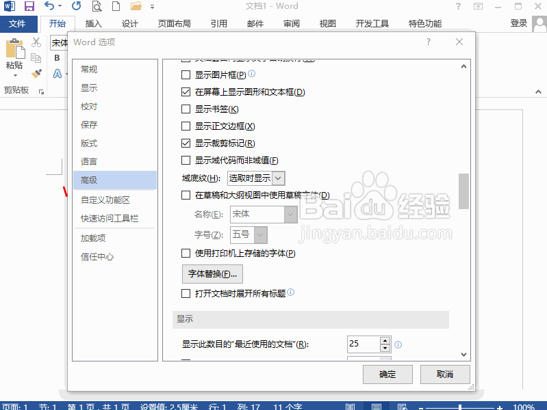Click the Save icon in quick access toolbar
547x410 pixels.
[29, 6]
